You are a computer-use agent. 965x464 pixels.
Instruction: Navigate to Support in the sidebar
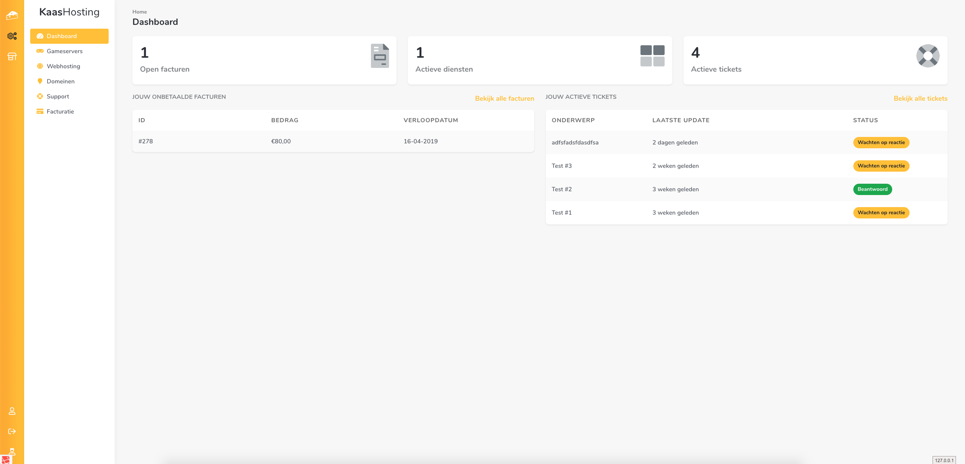(x=58, y=97)
